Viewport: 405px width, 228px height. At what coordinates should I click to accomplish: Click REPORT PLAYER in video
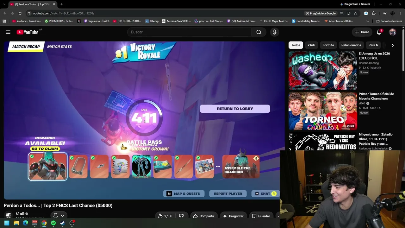[228, 193]
